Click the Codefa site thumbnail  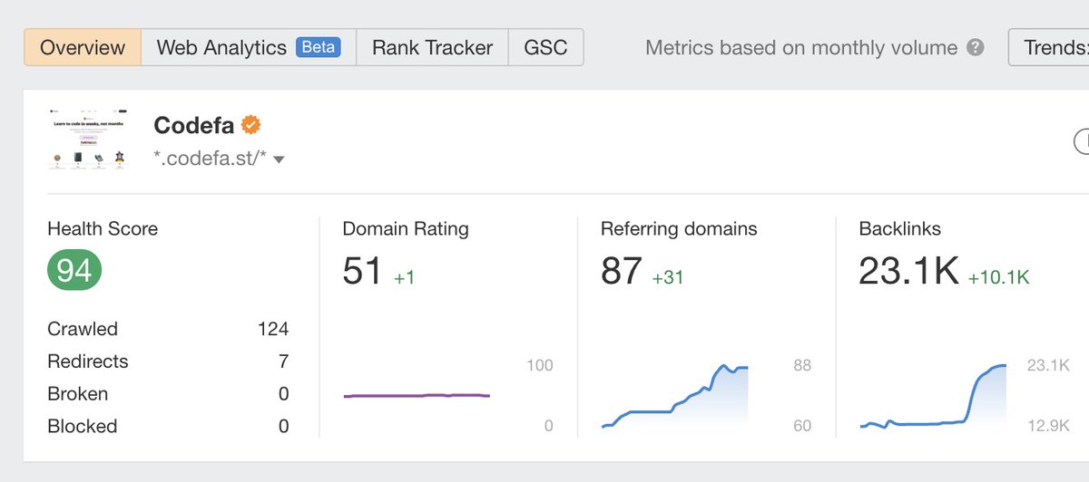[88, 139]
